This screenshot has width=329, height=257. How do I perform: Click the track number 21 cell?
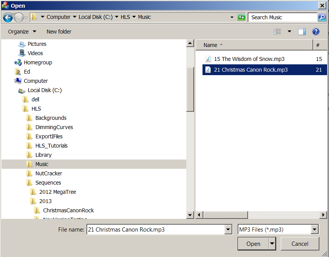319,70
